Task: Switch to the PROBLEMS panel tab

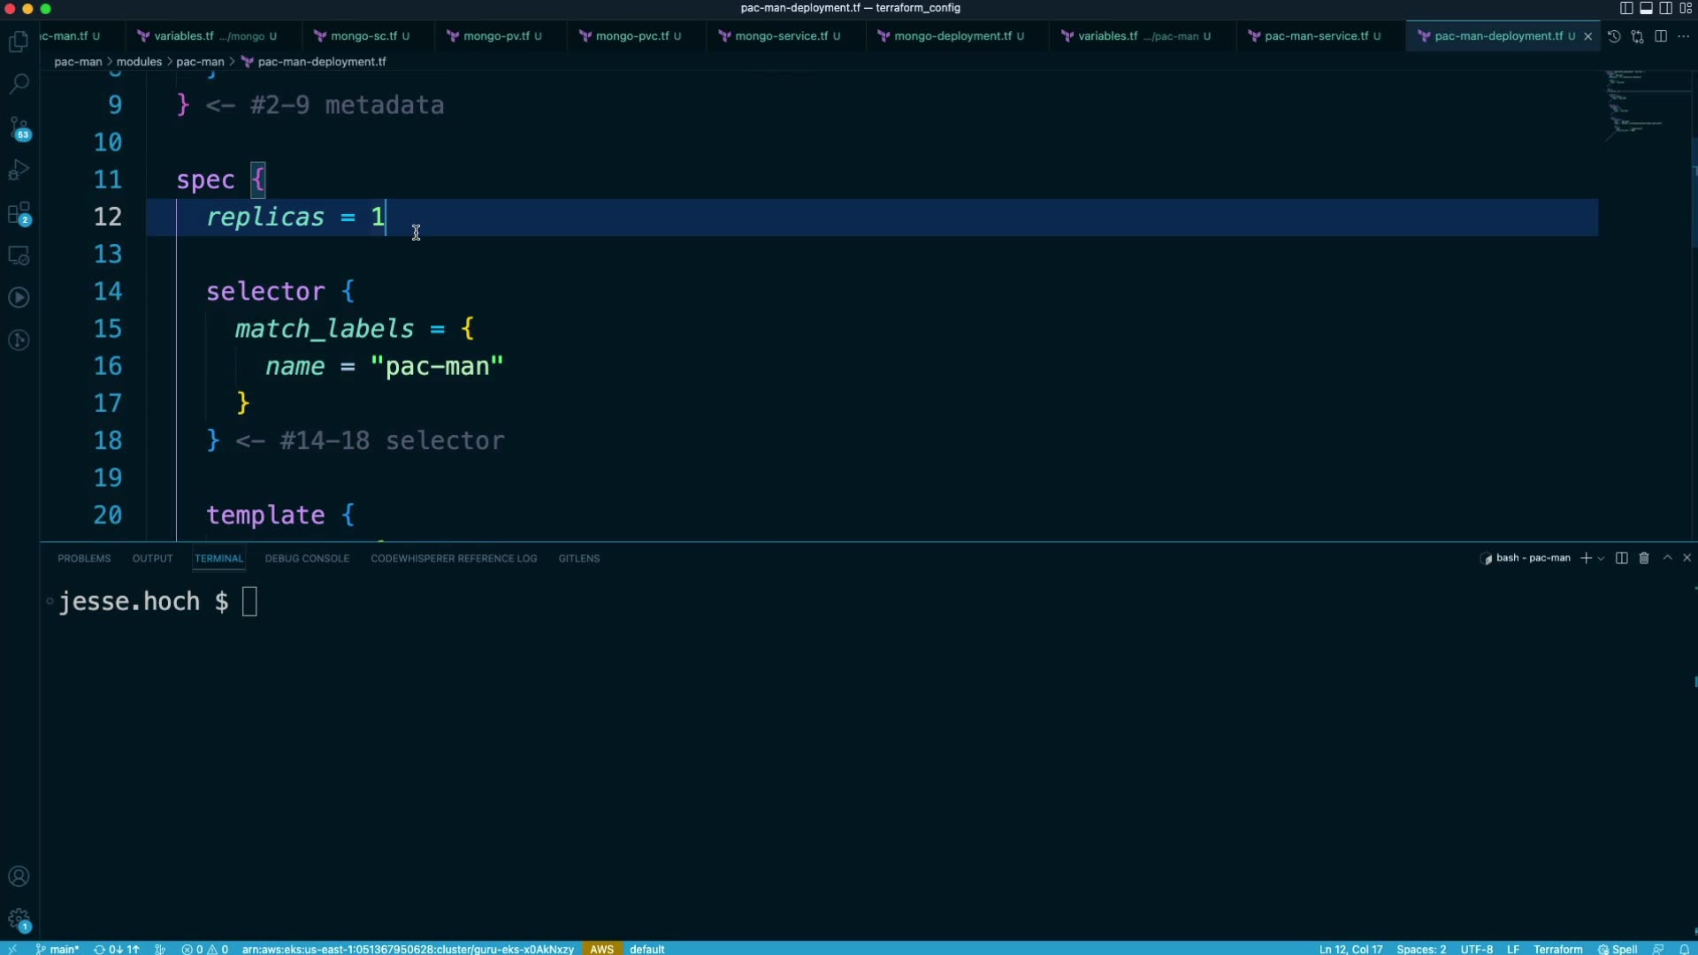Action: pos(84,559)
